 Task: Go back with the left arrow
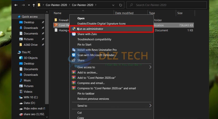coord(16,5)
